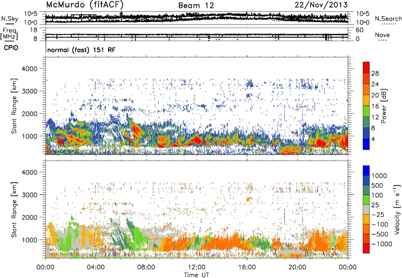The width and height of the screenshot is (402, 278).
Task: Click the bright blue bottom power colorbar segment
Action: tap(366, 145)
